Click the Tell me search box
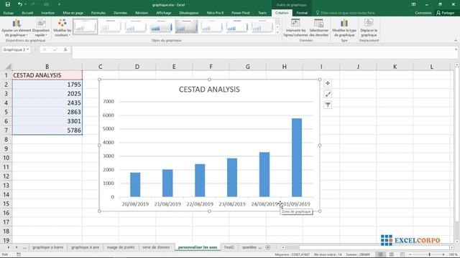The image size is (460, 258). point(346,13)
